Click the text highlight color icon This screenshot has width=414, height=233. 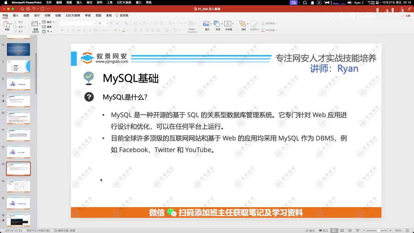(115, 30)
